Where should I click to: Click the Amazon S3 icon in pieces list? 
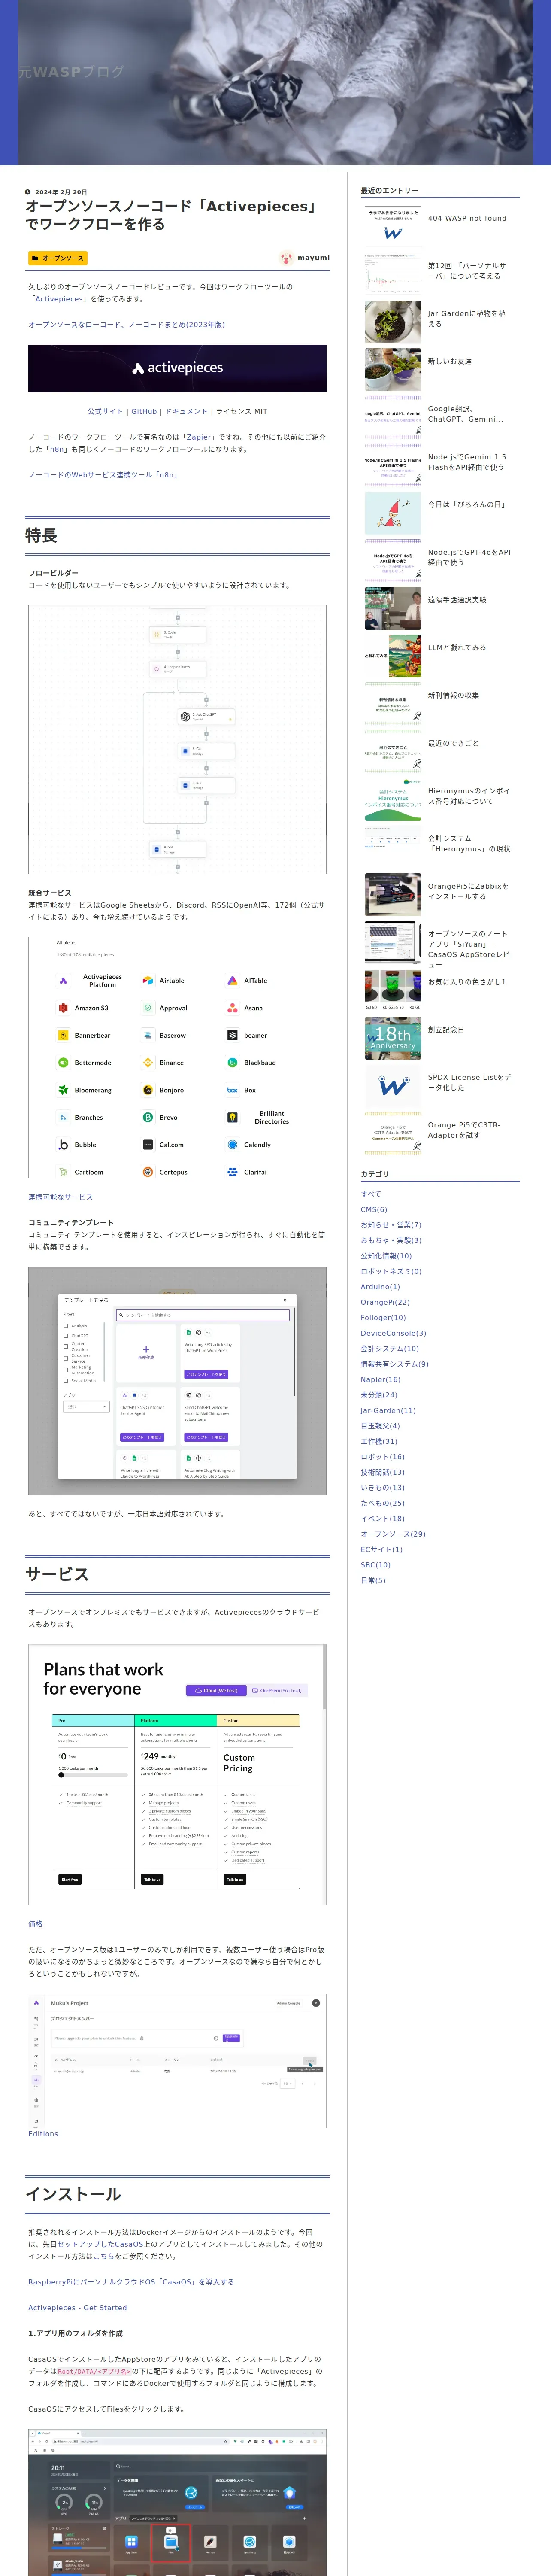tap(63, 1008)
